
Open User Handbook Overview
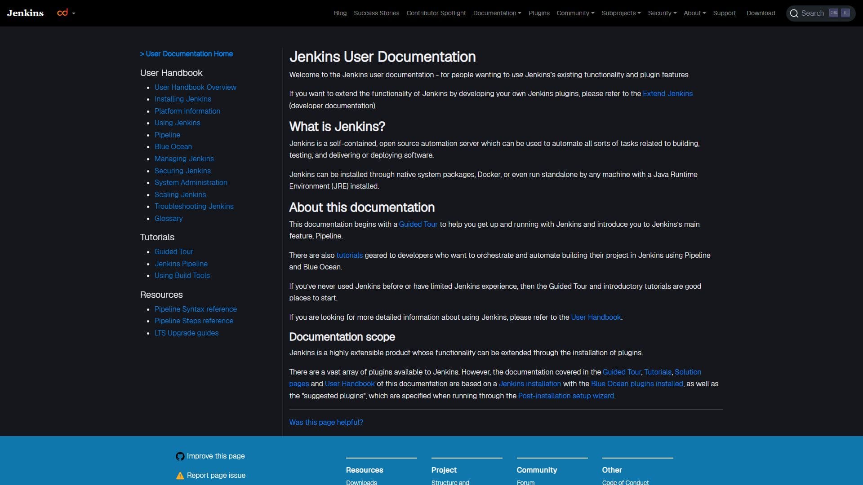(195, 87)
